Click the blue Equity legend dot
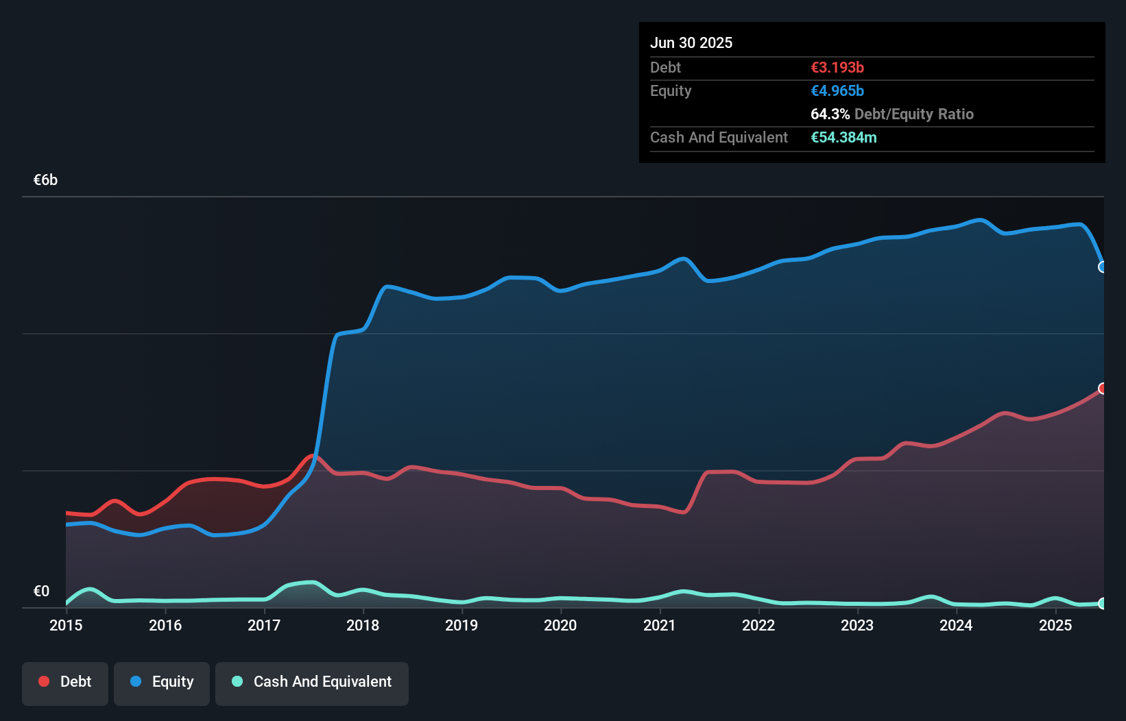This screenshot has width=1126, height=721. [136, 681]
